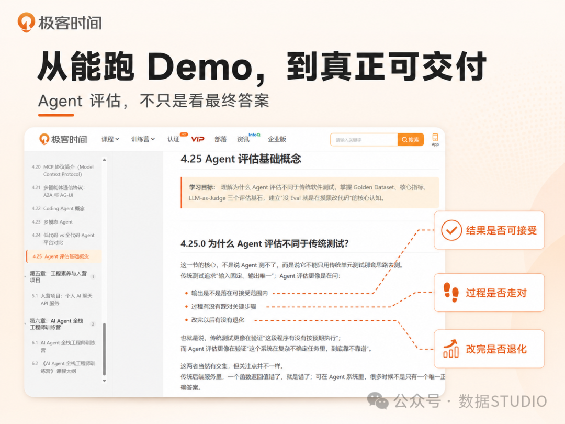Click bullet text 输出是不是落在可接受范围内
565x424 pixels.
229,293
